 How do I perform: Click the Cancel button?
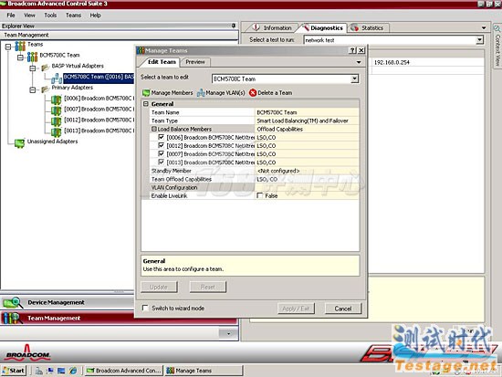[x=343, y=309]
